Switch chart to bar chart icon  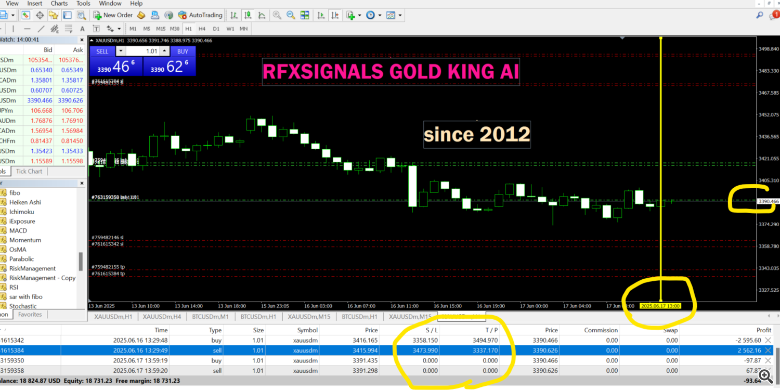tap(233, 15)
